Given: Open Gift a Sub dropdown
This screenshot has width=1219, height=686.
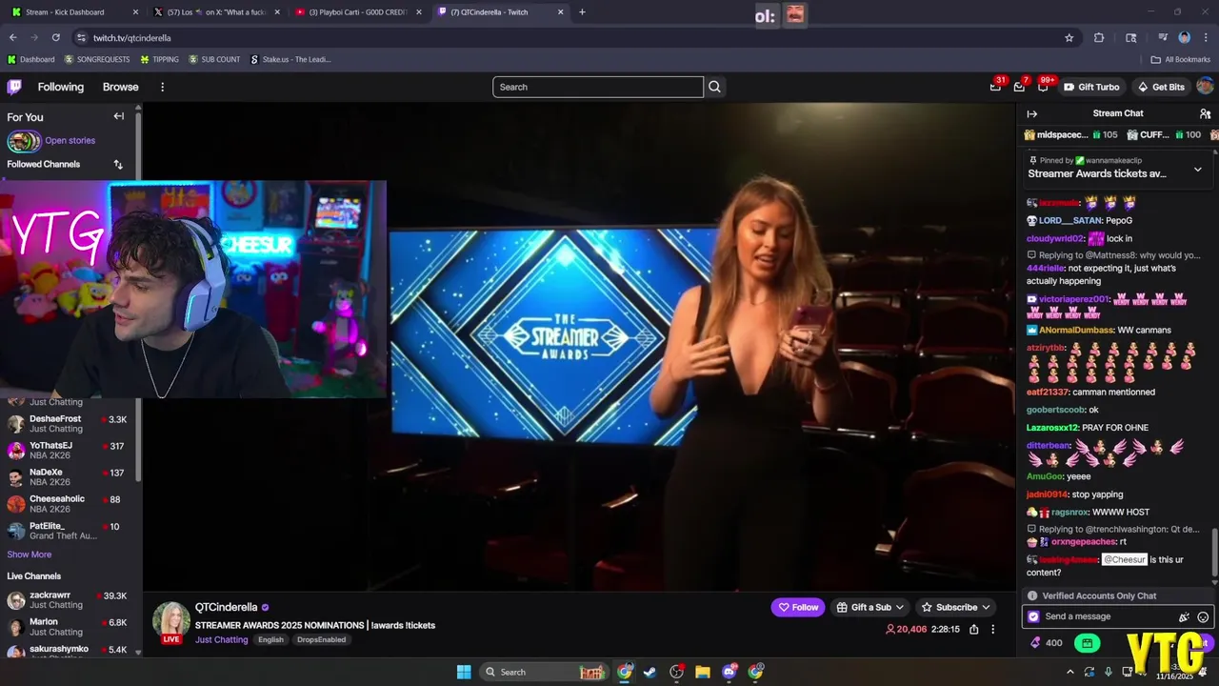Looking at the screenshot, I should (869, 607).
